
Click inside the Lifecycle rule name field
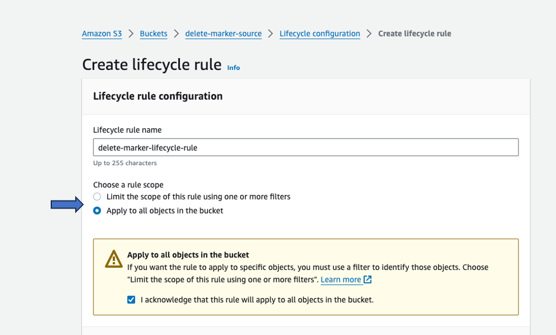(306, 147)
